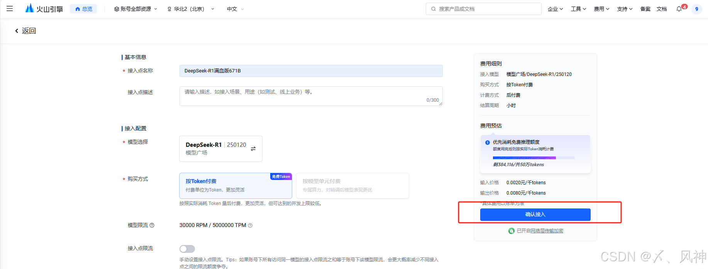This screenshot has width=708, height=269.
Task: Open the 支持 menu
Action: pyautogui.click(x=625, y=9)
